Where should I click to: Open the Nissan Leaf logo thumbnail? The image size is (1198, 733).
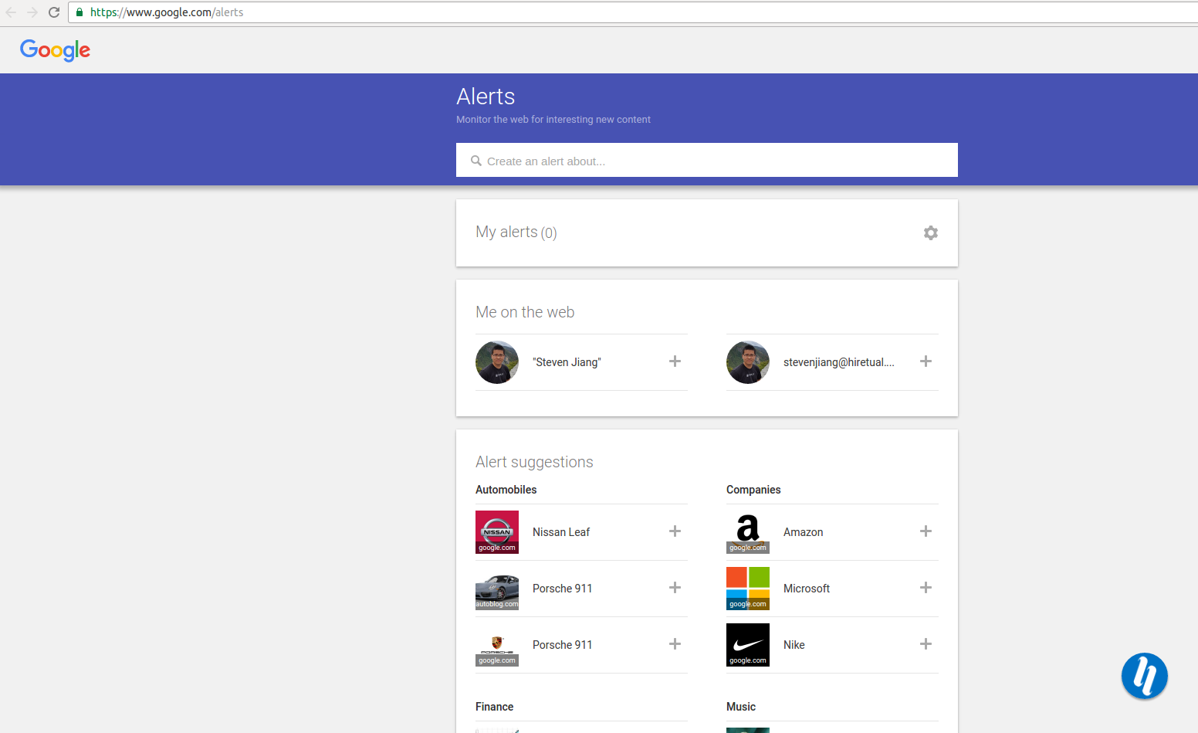497,532
